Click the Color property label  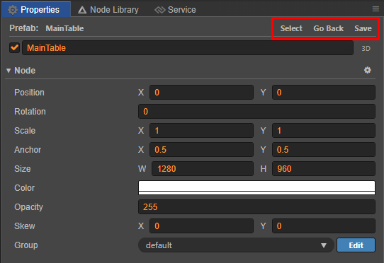pyautogui.click(x=24, y=188)
